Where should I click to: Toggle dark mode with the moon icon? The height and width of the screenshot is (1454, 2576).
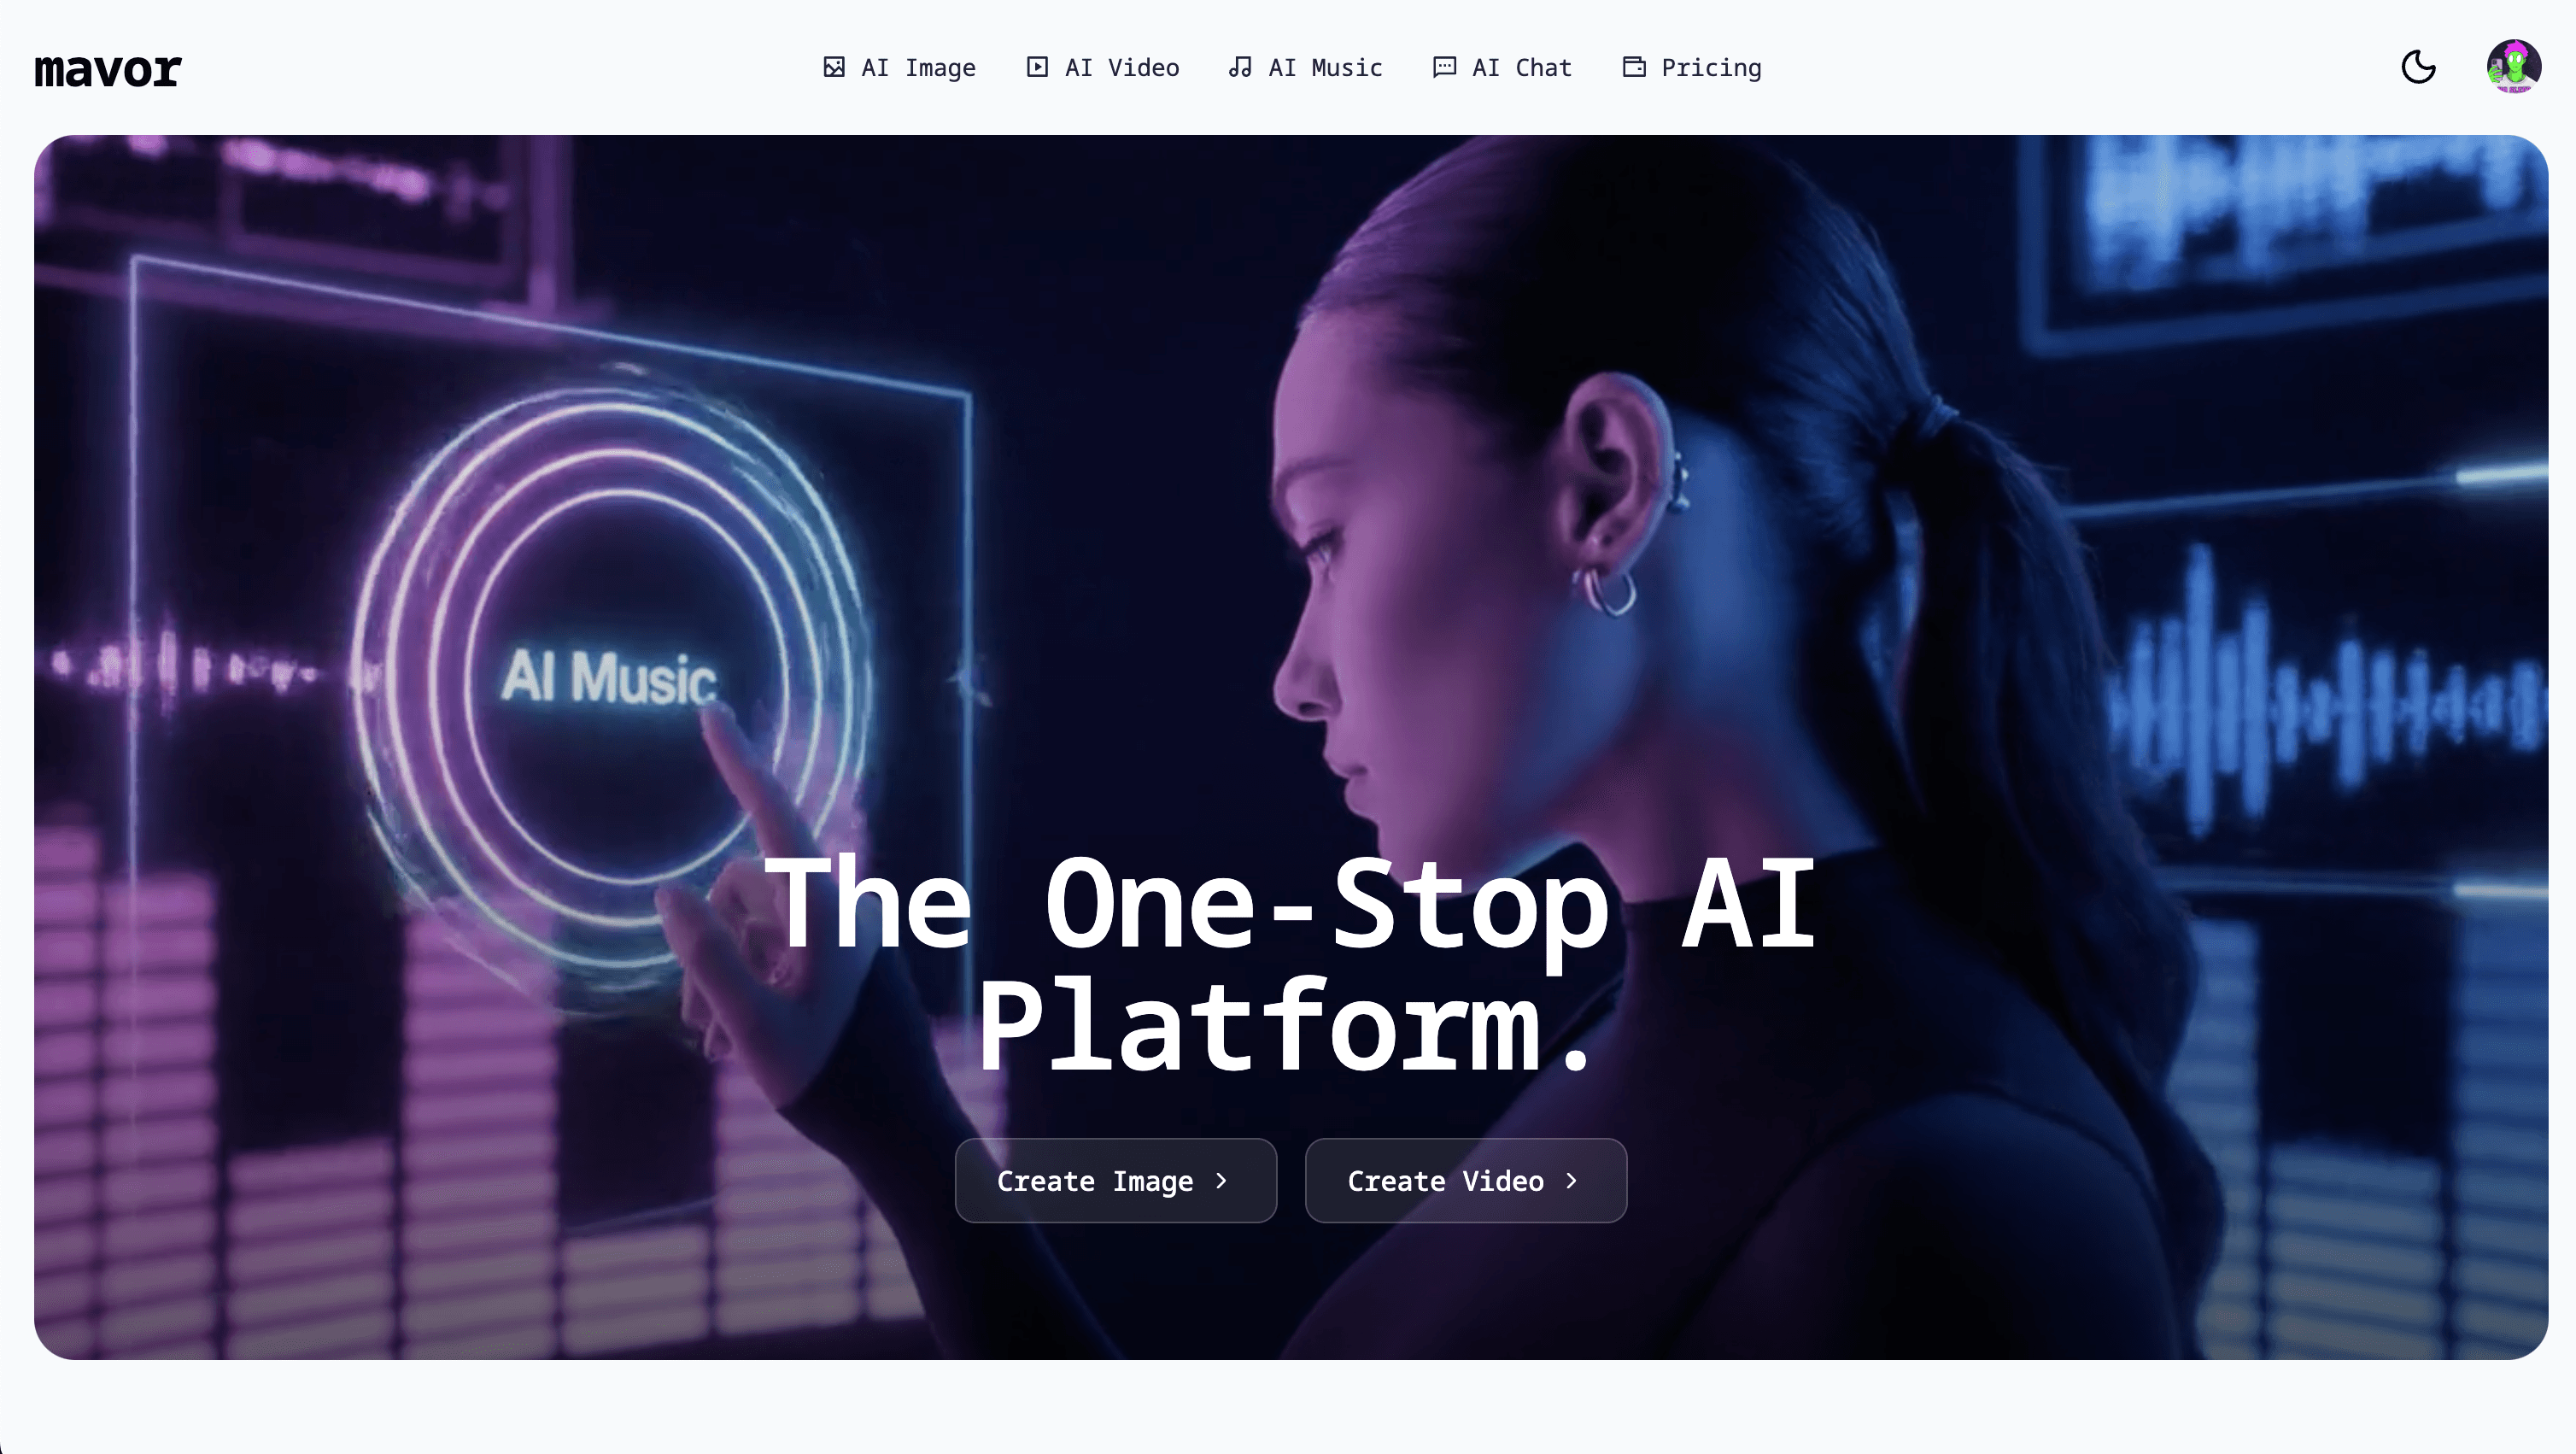click(2418, 67)
